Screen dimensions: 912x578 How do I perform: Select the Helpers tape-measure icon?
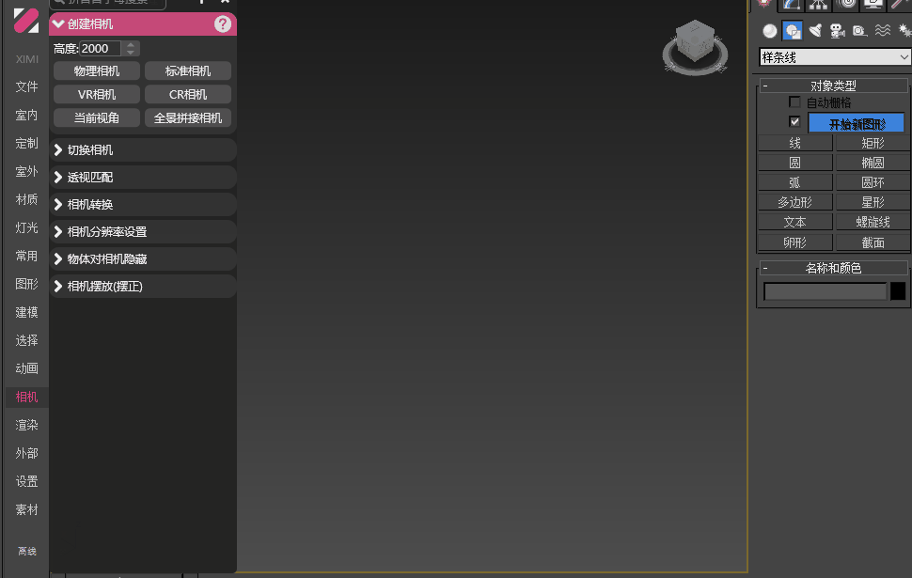point(859,31)
